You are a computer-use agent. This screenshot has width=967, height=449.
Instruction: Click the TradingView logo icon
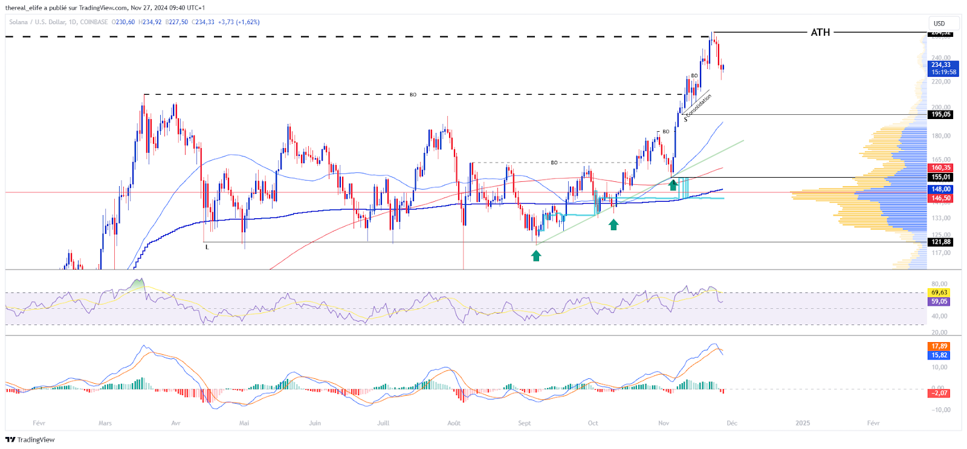[10, 439]
